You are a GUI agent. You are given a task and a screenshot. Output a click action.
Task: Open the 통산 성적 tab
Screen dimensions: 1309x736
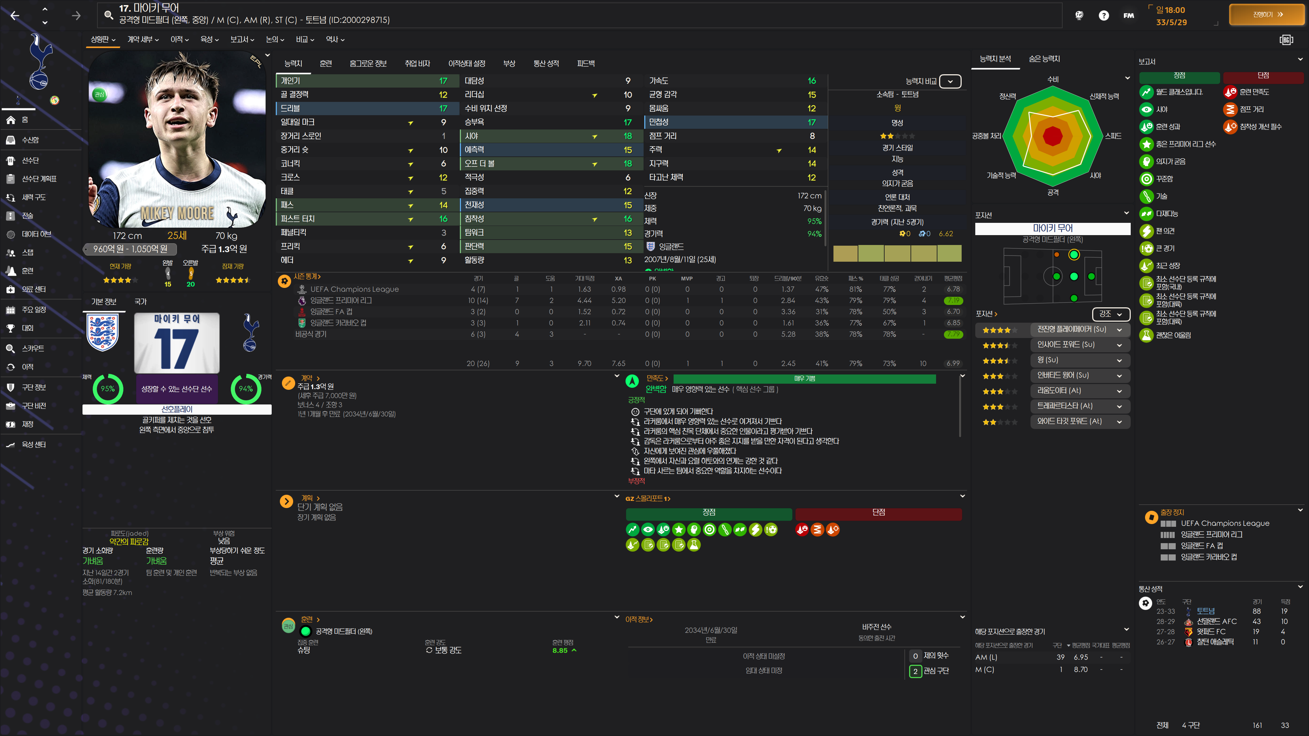(x=546, y=63)
